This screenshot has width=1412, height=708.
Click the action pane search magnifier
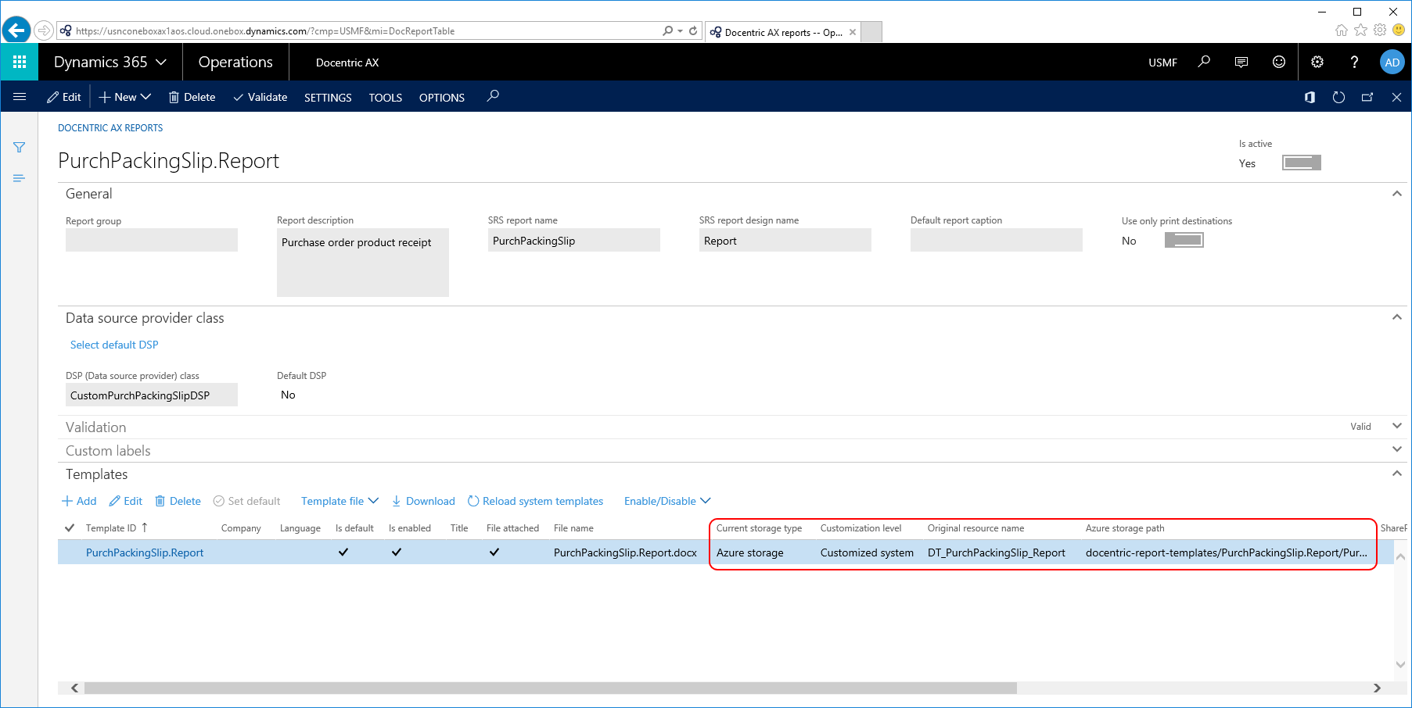[493, 96]
